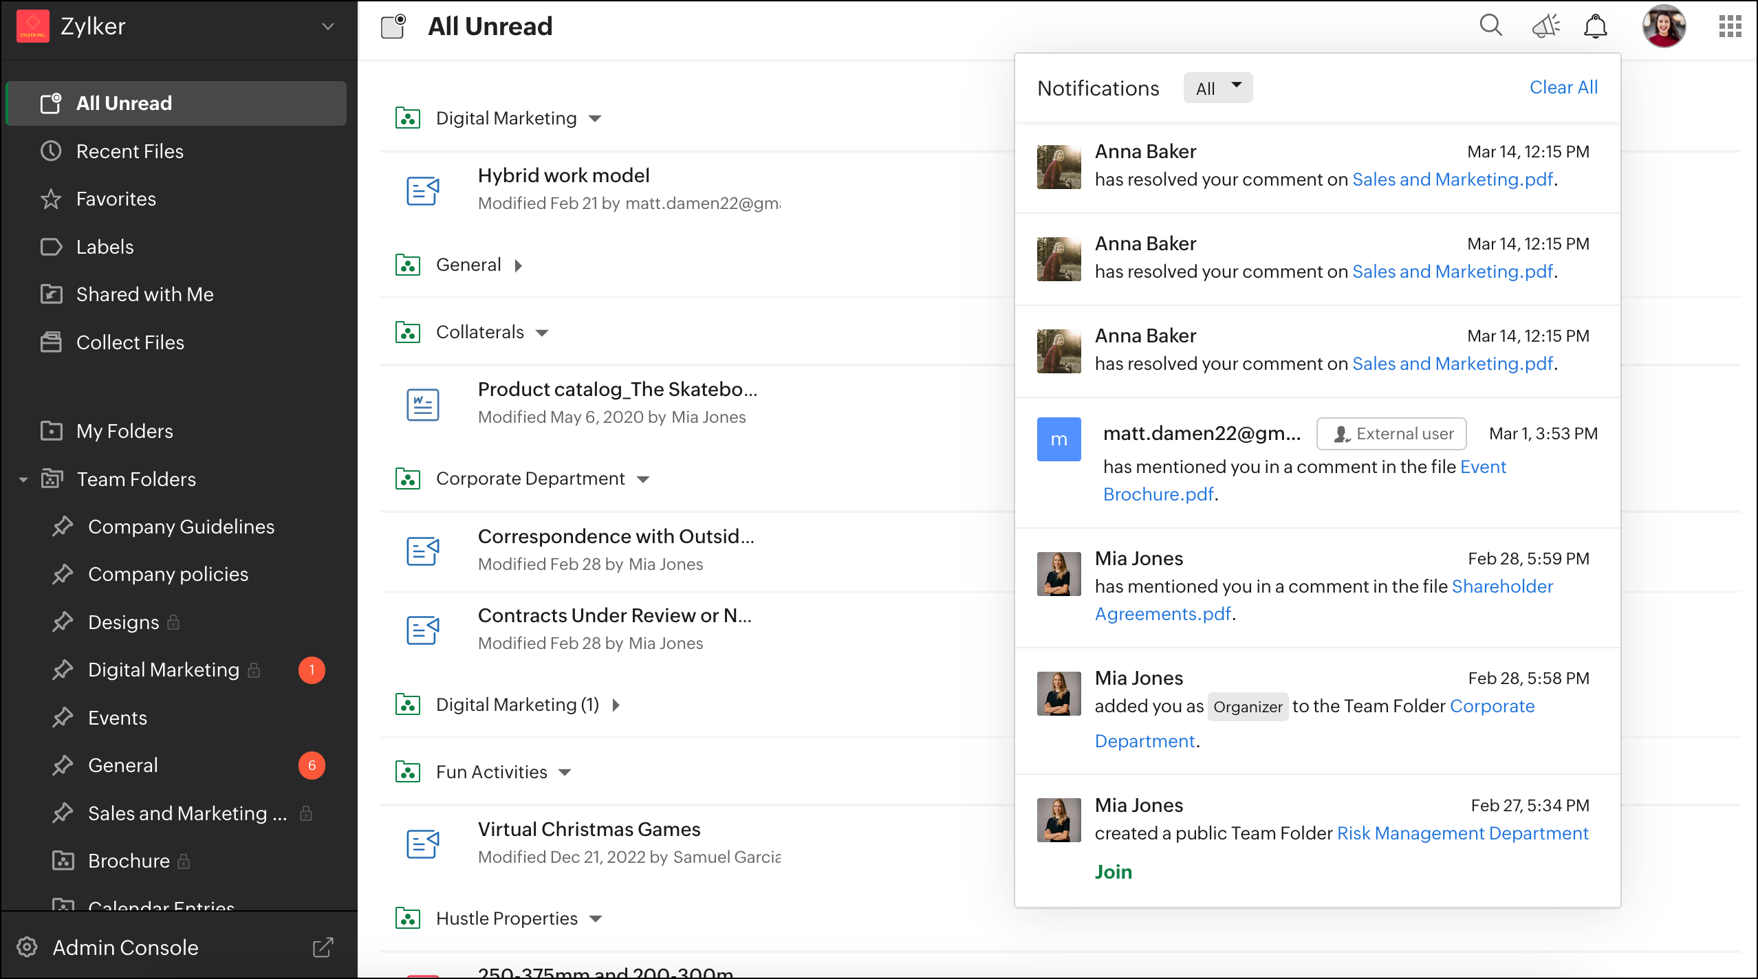Join the Risk Management Department folder
This screenshot has height=979, width=1758.
[x=1113, y=872]
